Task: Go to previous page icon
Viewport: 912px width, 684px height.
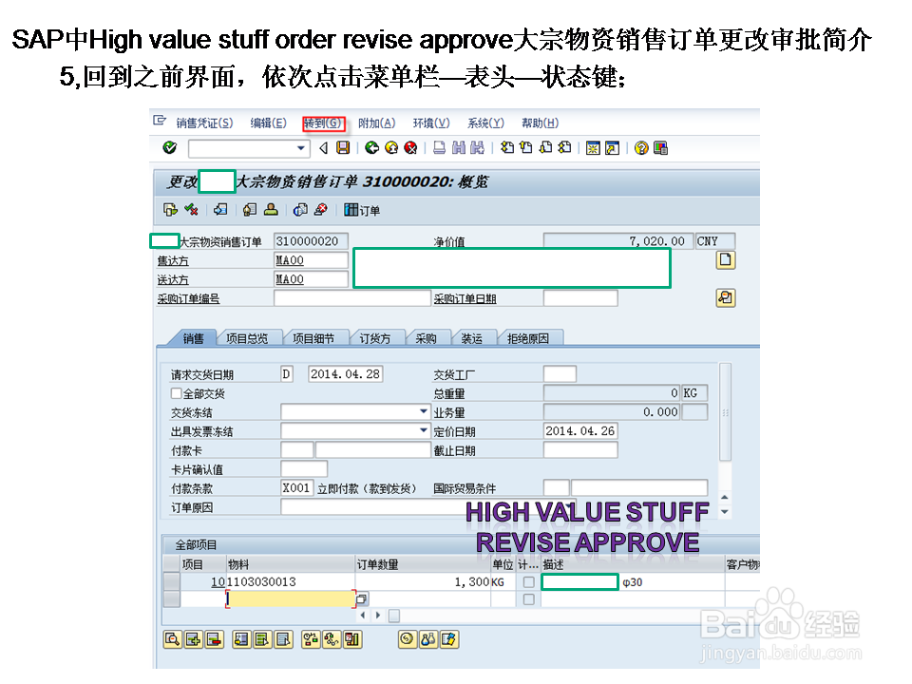Action: [526, 148]
